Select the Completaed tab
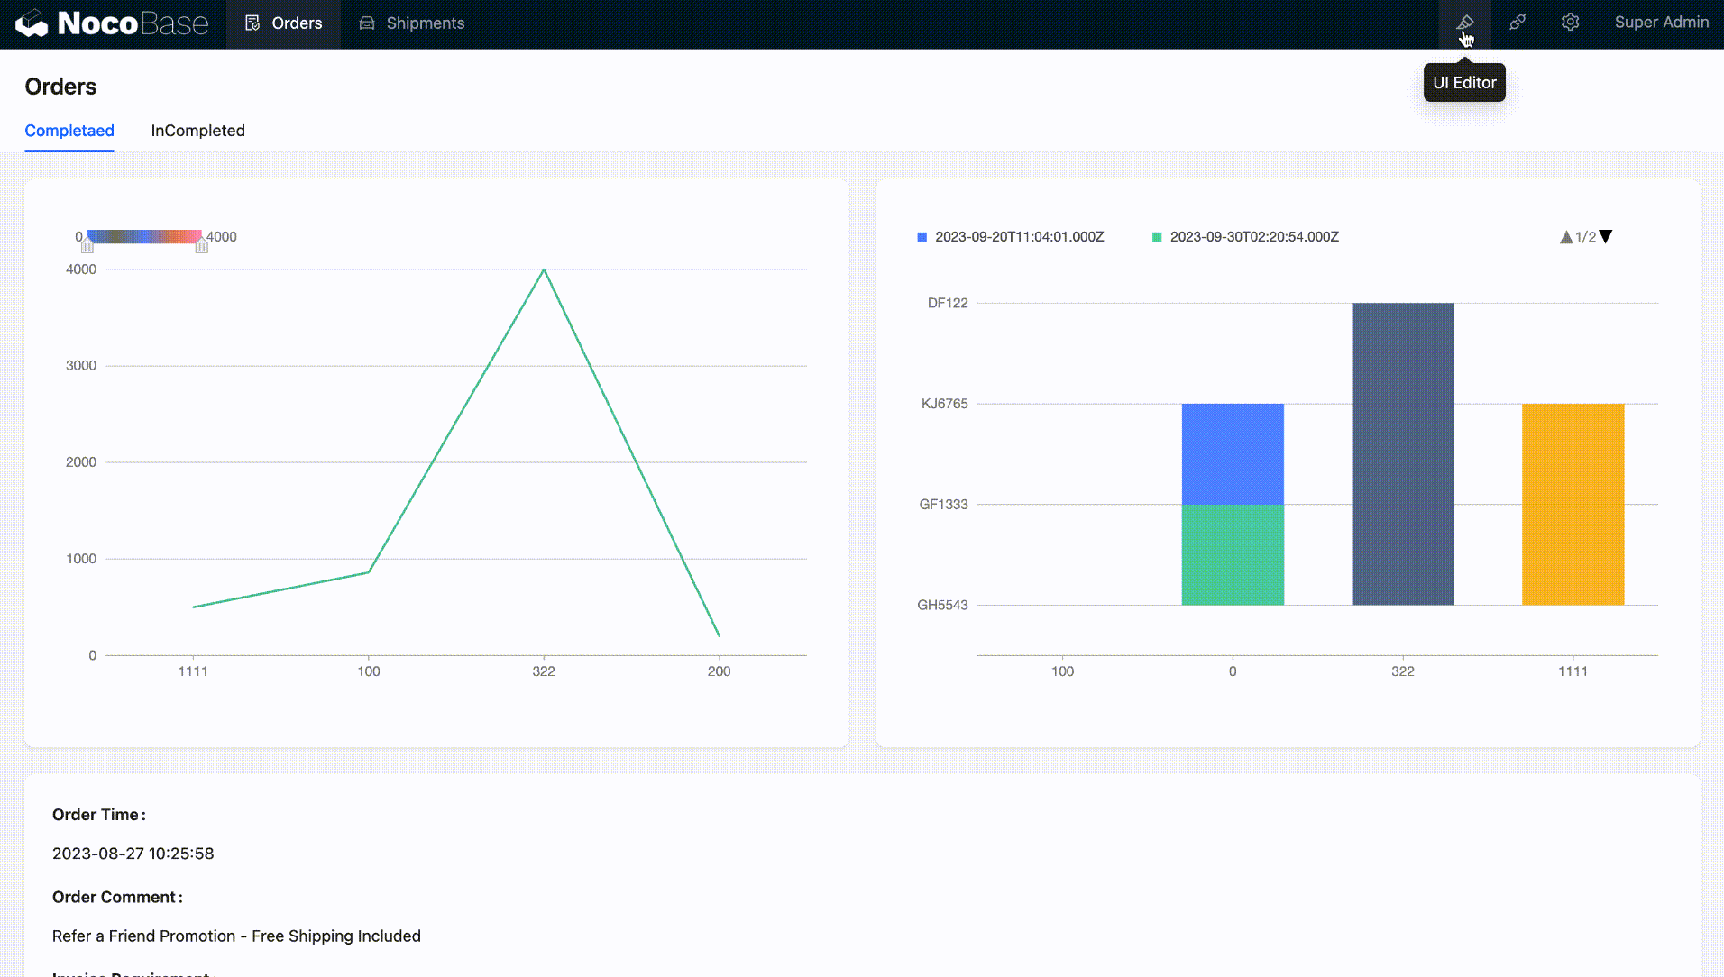1724x977 pixels. click(69, 131)
